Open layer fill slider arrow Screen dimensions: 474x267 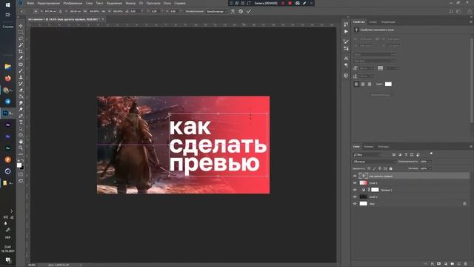click(x=430, y=168)
